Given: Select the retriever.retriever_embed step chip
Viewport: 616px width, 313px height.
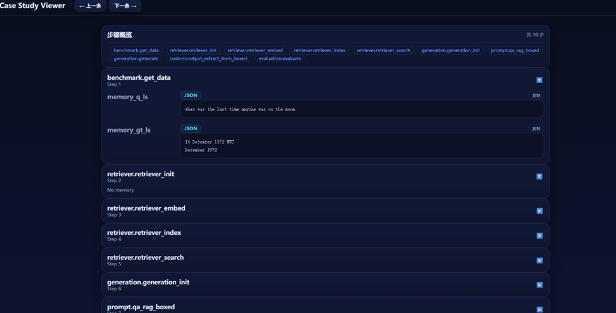Looking at the screenshot, I should pos(255,50).
